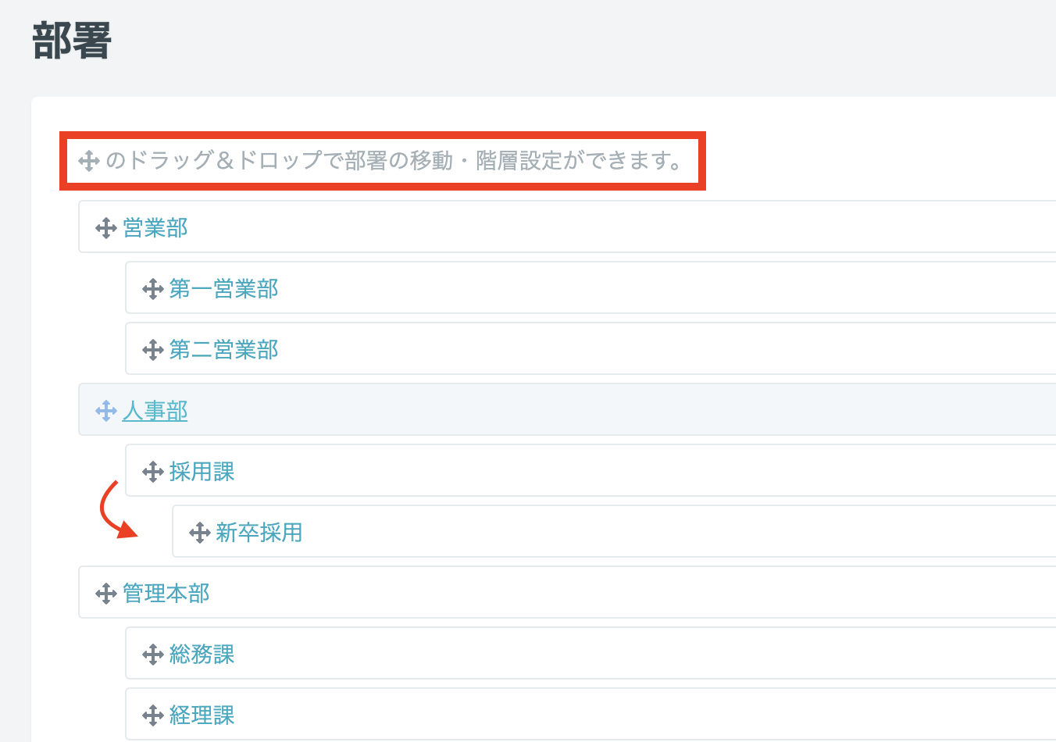Image resolution: width=1056 pixels, height=742 pixels.
Task: Click the move handle icon beside 総務課
Action: [x=153, y=655]
